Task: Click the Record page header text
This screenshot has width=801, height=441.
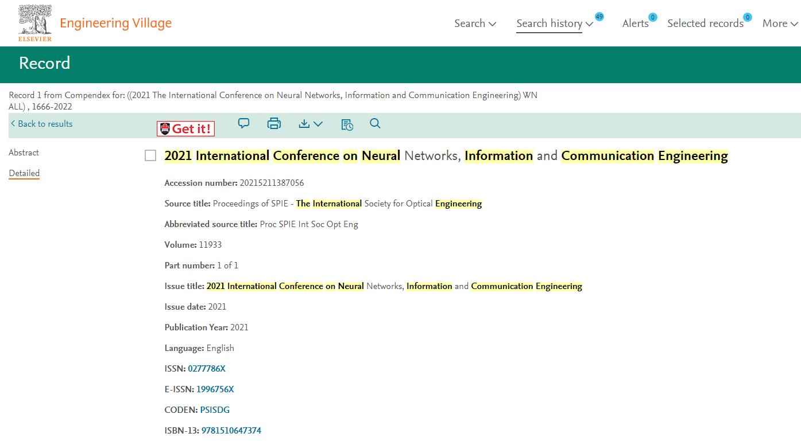Action: pyautogui.click(x=45, y=63)
